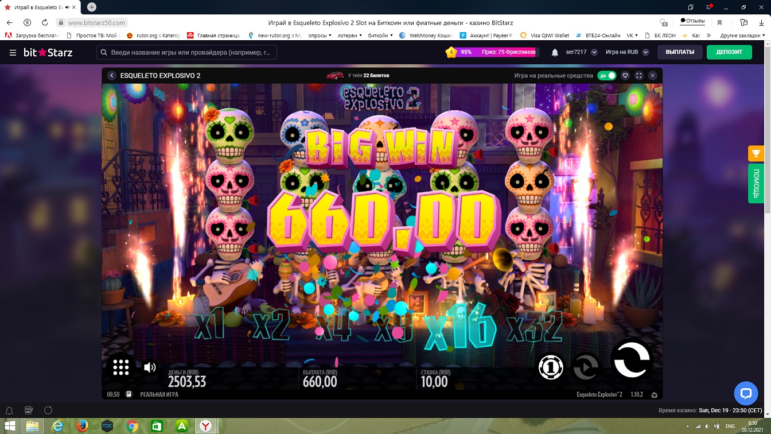Open the live chat bubble
The height and width of the screenshot is (434, 771).
[x=746, y=393]
